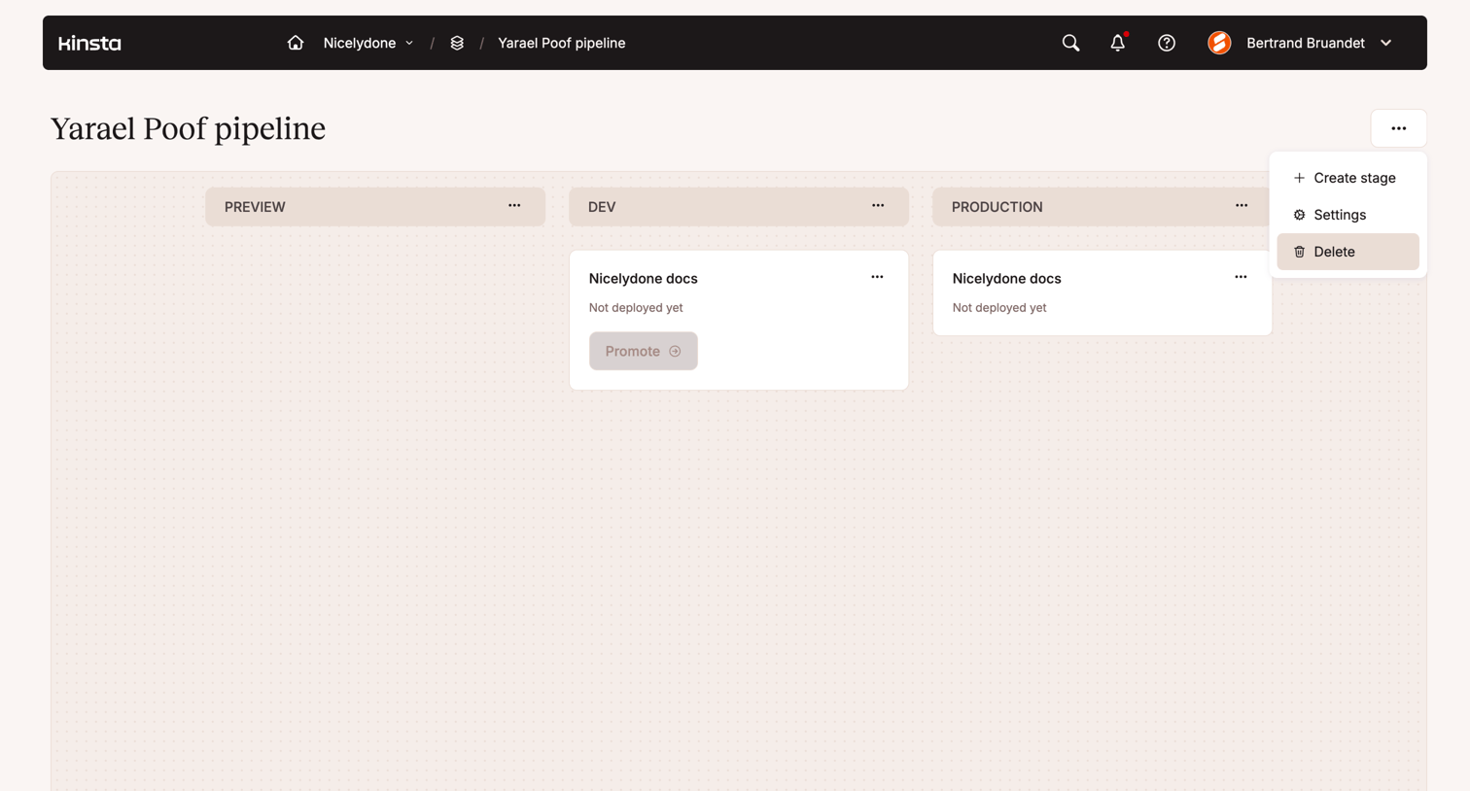Screen dimensions: 1470x791
Task: Choose Create stage from the menu
Action: [x=1347, y=178]
